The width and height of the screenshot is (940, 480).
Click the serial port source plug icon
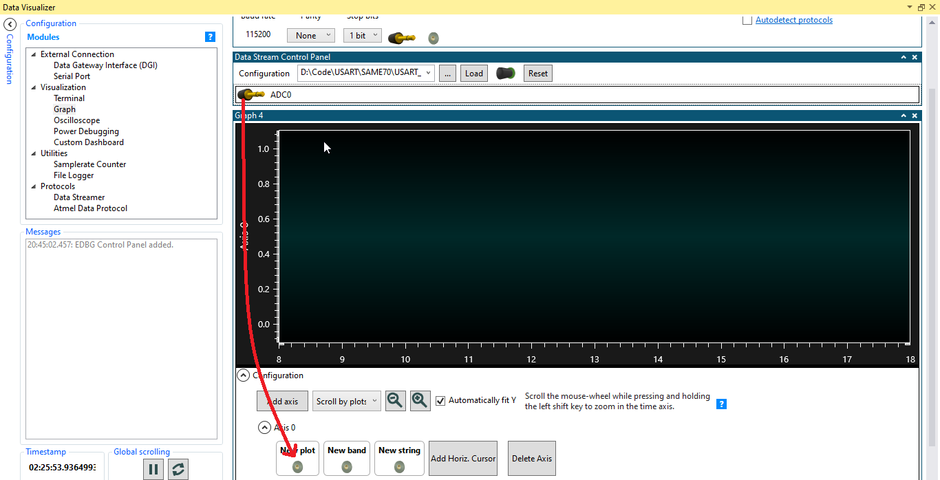click(x=401, y=37)
